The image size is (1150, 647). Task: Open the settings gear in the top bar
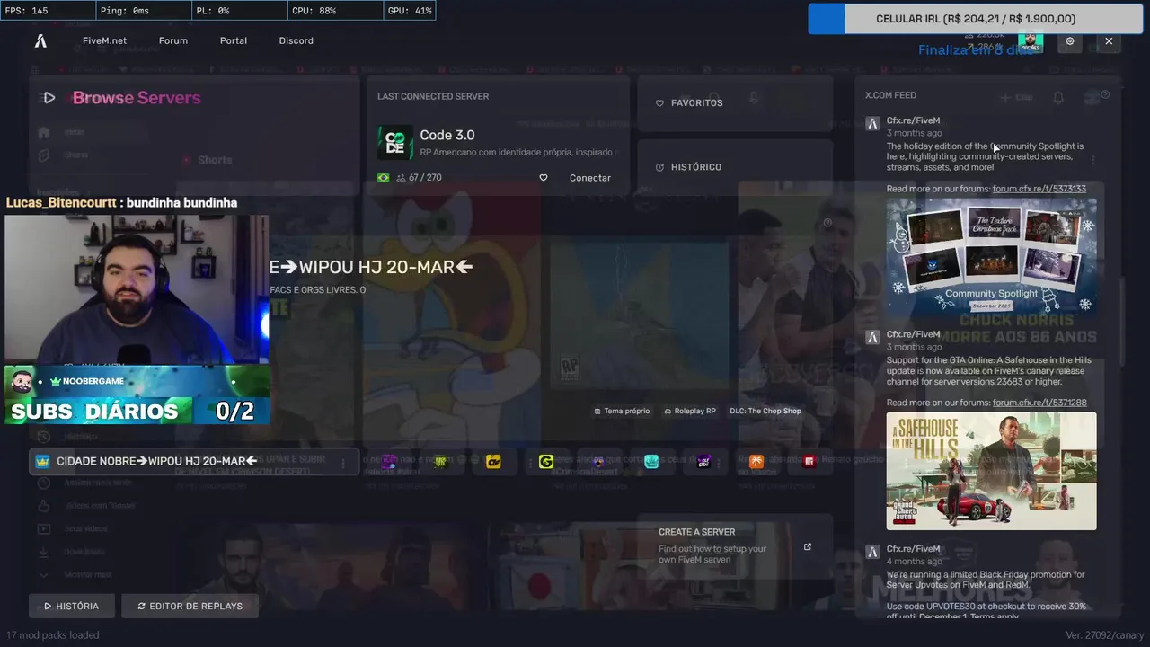tap(1070, 41)
